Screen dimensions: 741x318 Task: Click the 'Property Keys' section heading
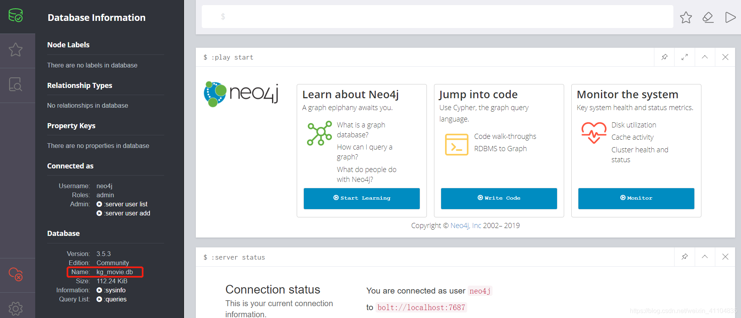tap(71, 126)
